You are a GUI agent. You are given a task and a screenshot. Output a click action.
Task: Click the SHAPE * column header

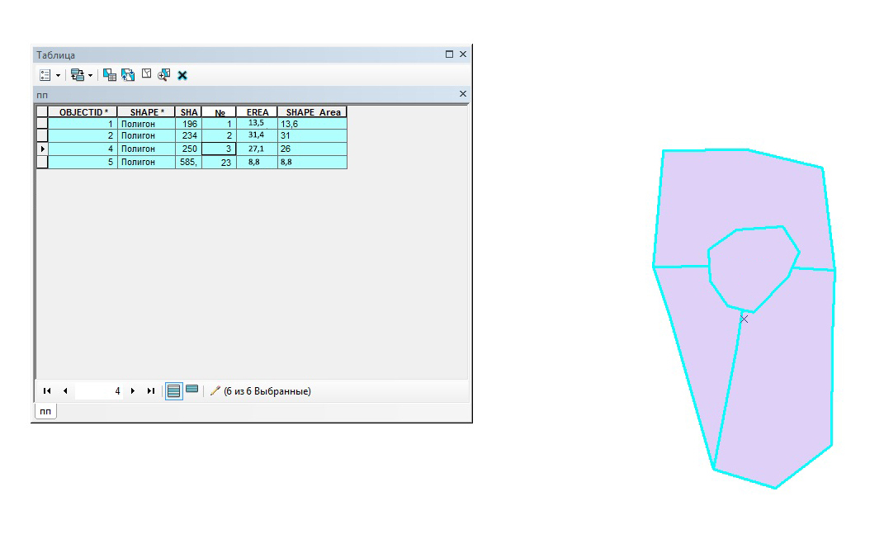click(147, 112)
